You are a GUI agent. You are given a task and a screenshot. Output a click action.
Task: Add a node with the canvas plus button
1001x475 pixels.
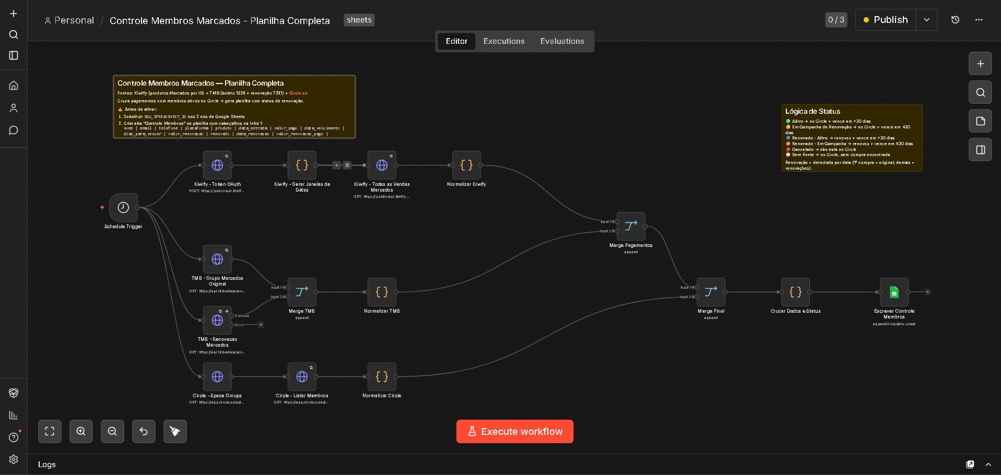click(x=980, y=64)
